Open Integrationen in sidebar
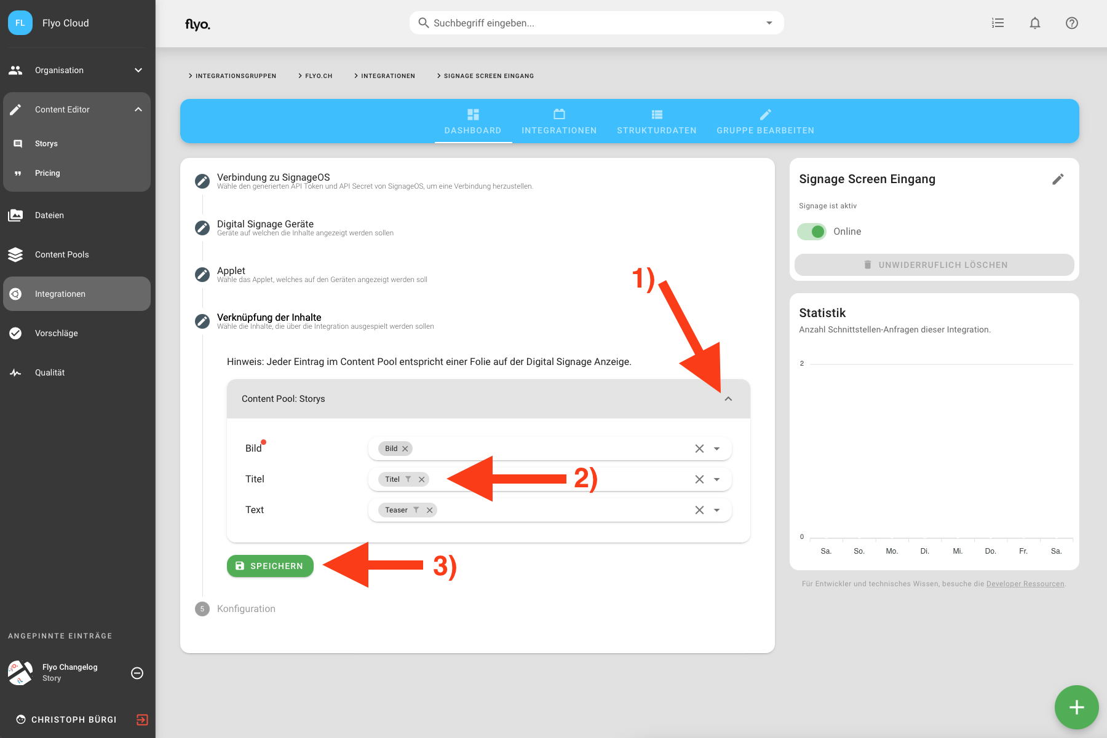Screen dimensions: 1107x738 click(x=77, y=294)
